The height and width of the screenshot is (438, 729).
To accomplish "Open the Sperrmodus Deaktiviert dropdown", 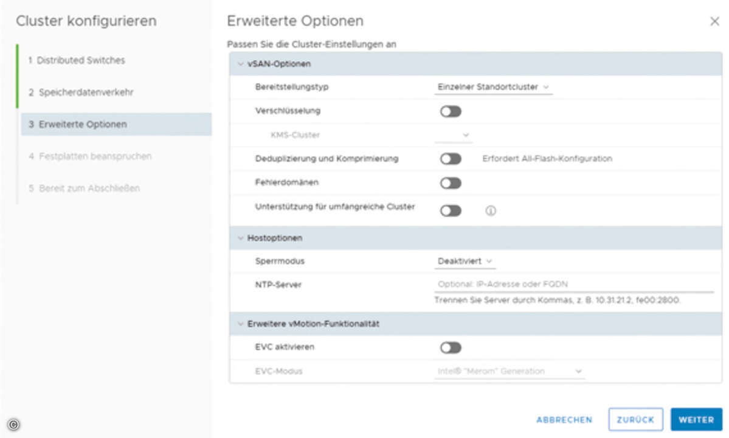I will (x=465, y=262).
